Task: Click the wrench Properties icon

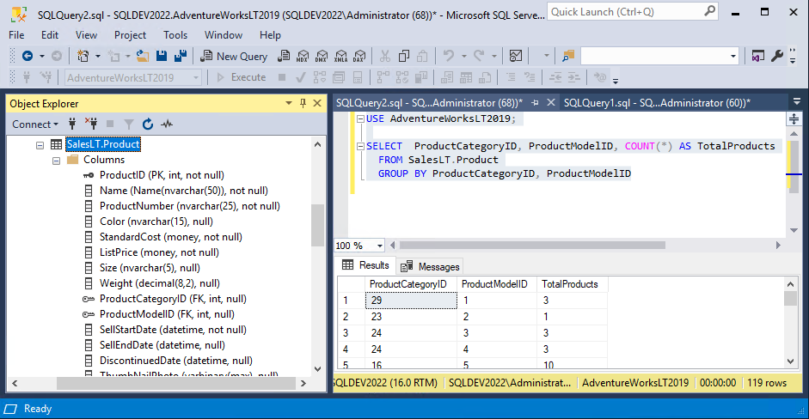Action: point(776,56)
